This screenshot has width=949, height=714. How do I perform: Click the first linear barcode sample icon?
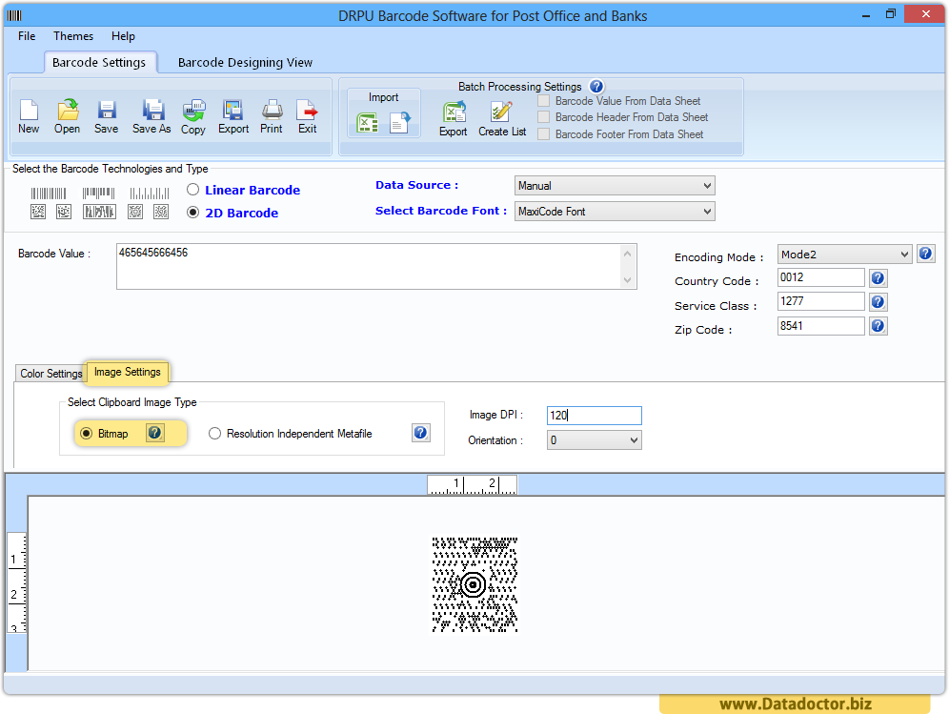[x=49, y=194]
